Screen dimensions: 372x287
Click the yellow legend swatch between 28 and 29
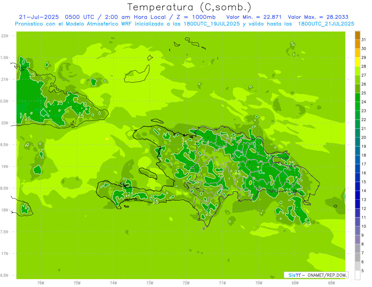pyautogui.click(x=357, y=62)
